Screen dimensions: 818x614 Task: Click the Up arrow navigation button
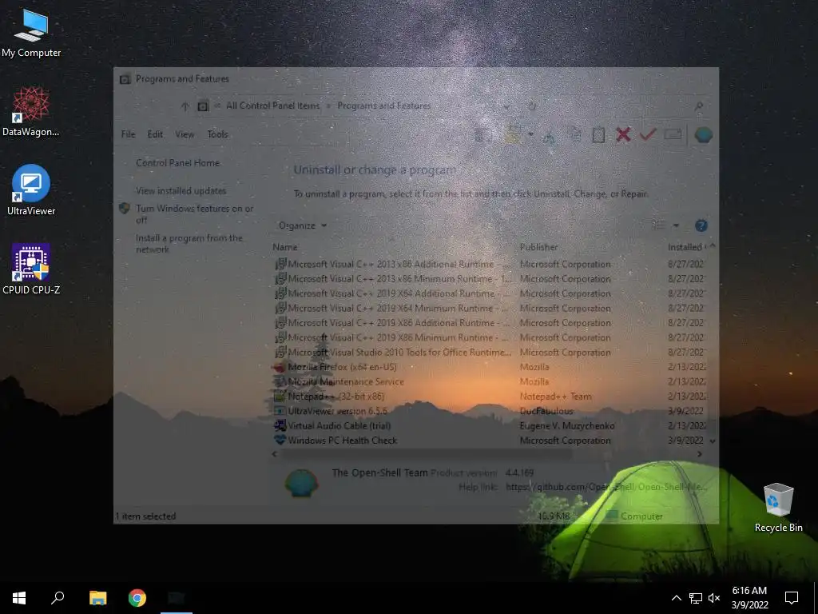pyautogui.click(x=185, y=106)
